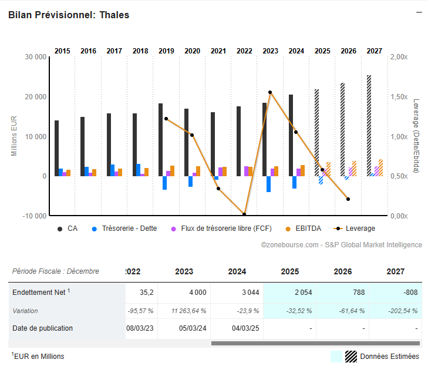Click the 2024 black CA bar

[x=291, y=136]
